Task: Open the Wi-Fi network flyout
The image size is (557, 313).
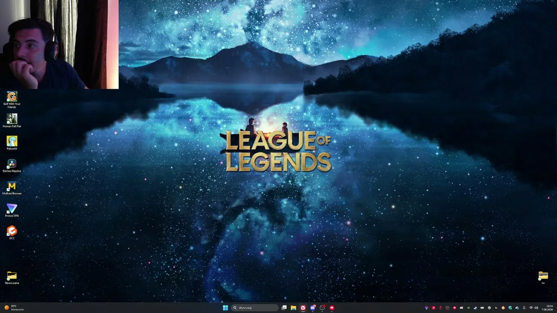Action: pos(531,308)
